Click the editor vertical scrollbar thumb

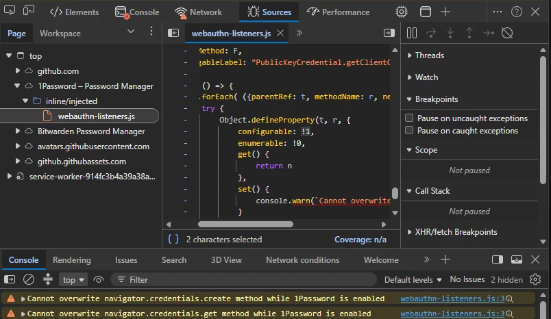coord(395,193)
